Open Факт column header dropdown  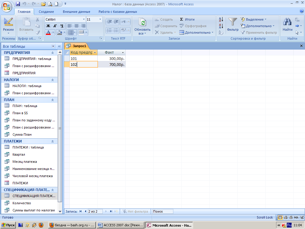[x=123, y=52]
